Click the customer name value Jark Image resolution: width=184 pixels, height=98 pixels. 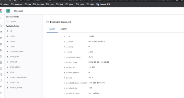pyautogui.click(x=90, y=57)
